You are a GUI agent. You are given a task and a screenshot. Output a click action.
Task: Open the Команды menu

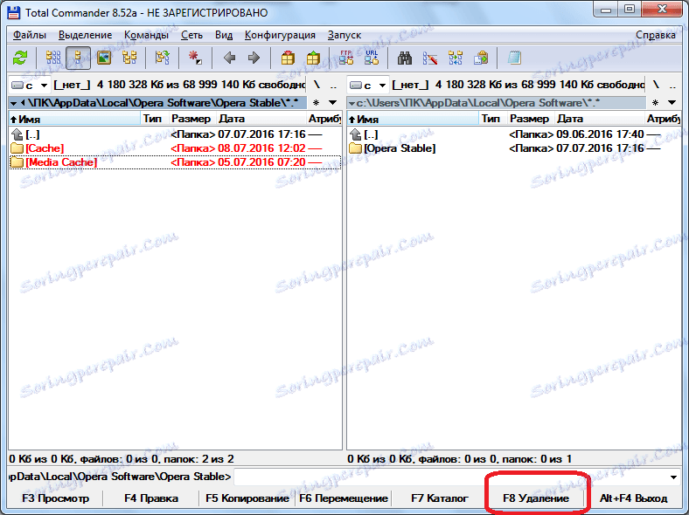146,35
